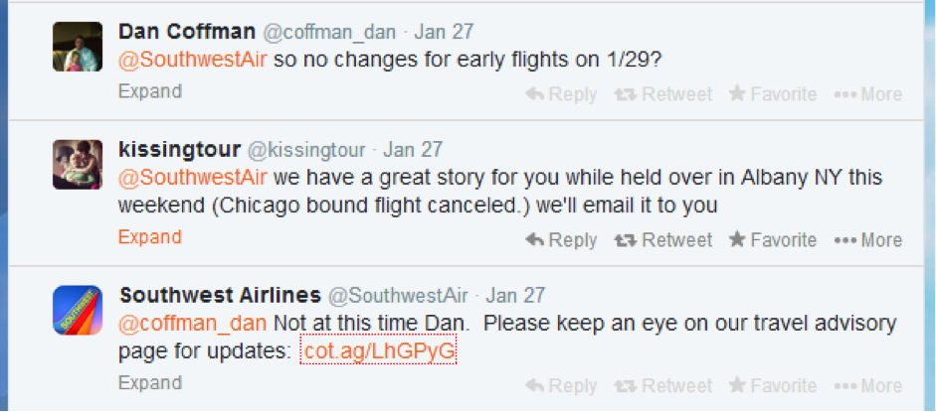The height and width of the screenshot is (412, 936).
Task: Expand the Southwest Airlines reply tweet
Action: [x=150, y=383]
